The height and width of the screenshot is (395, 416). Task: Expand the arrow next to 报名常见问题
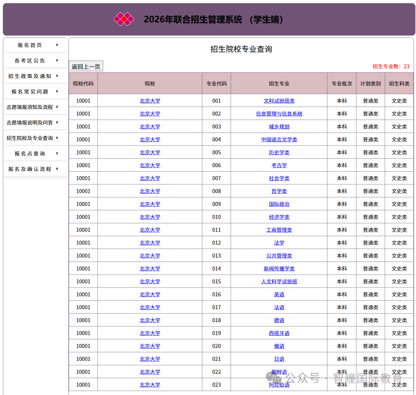(x=57, y=92)
